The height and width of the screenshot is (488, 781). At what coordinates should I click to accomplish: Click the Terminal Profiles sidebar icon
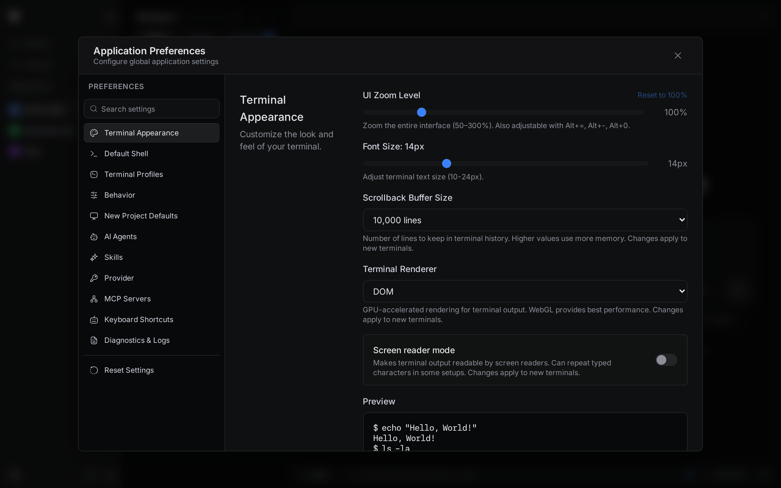[x=94, y=174]
